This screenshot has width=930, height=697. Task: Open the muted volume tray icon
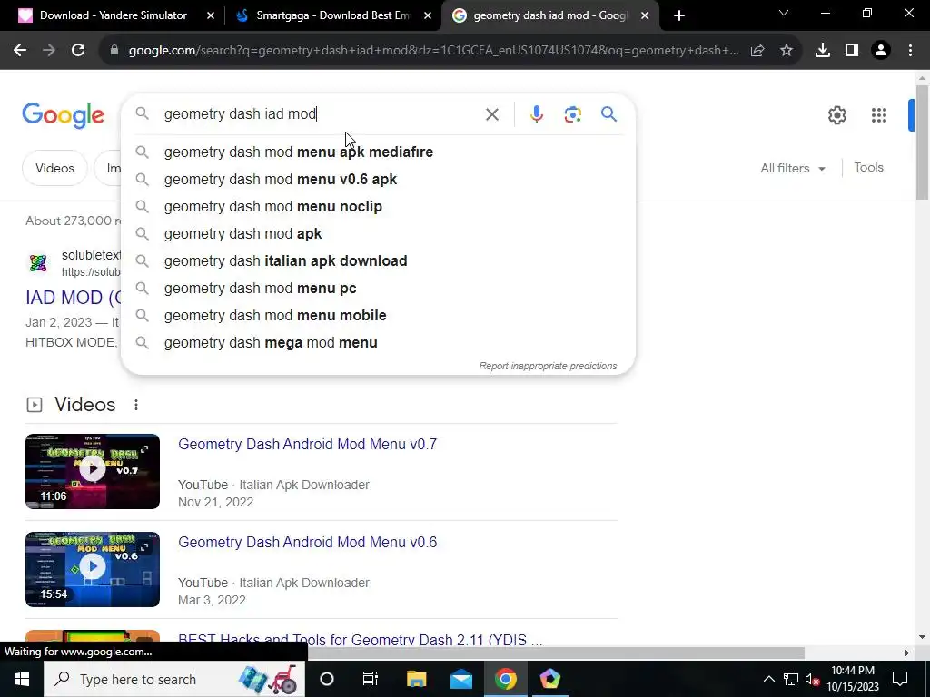[x=813, y=679]
